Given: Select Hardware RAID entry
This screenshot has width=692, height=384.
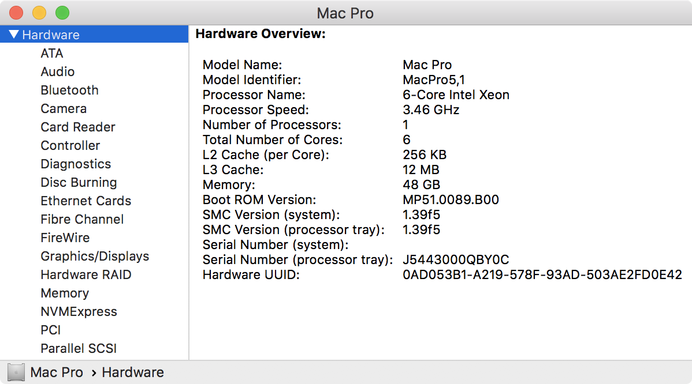Looking at the screenshot, I should click(86, 275).
